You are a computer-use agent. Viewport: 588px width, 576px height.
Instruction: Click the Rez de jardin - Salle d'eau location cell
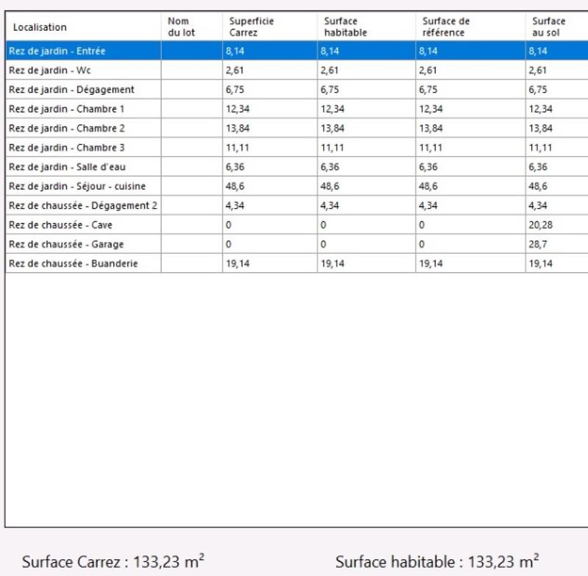(x=67, y=167)
